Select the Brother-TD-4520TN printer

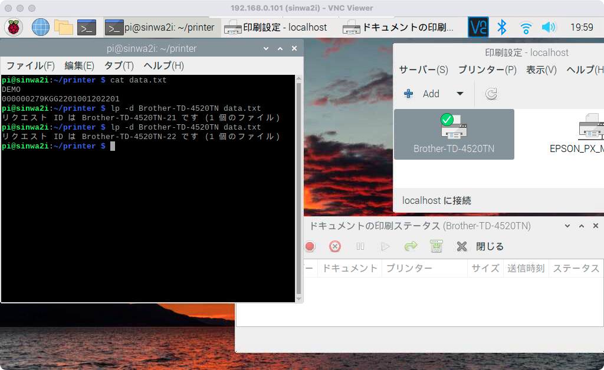[454, 134]
